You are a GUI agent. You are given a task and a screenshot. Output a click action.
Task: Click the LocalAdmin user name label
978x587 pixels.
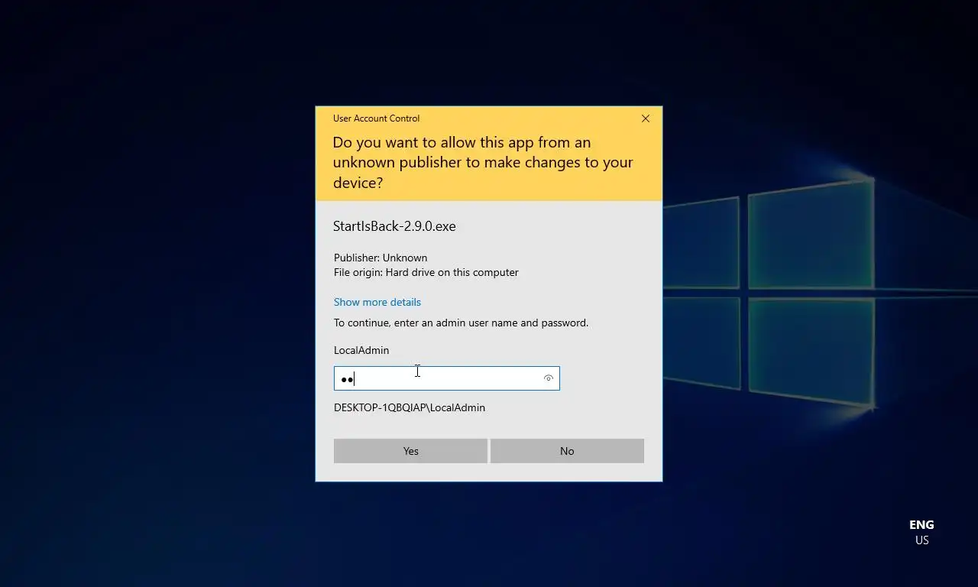pos(361,350)
